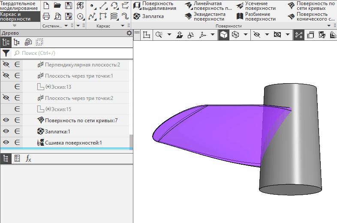337x223 pixels.
Task: Expand the Поверхности panel dropdown arrow
Action: tap(329, 26)
